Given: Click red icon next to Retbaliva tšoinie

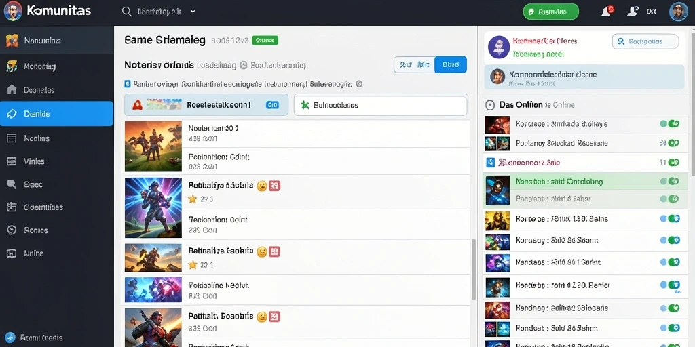Looking at the screenshot, I should [275, 252].
